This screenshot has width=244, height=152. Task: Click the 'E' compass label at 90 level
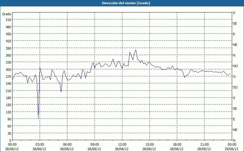(234, 119)
